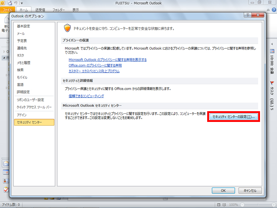Select 連絡先 in the options list

pos(34,48)
